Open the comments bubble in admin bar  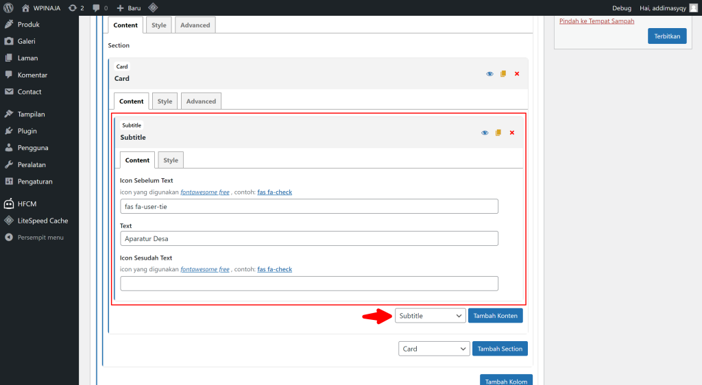coord(100,8)
